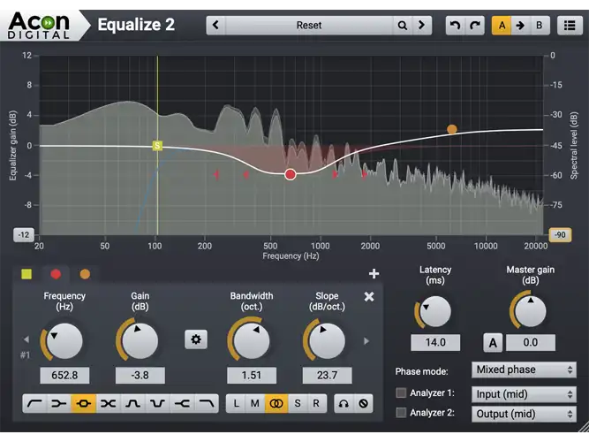
Task: Click the Frequency knob
Action: tap(64, 341)
